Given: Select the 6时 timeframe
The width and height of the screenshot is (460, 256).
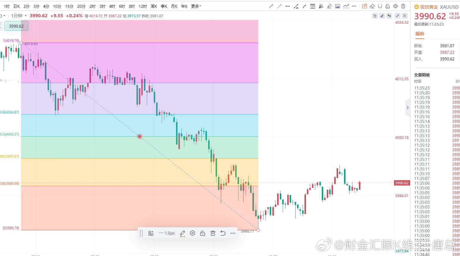Looking at the screenshot, I should click(x=122, y=6).
